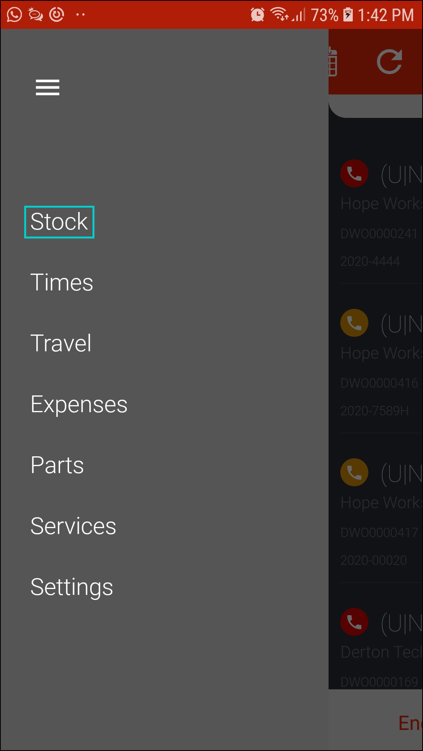Tap the WhatsApp notification icon
The width and height of the screenshot is (423, 751).
(14, 15)
